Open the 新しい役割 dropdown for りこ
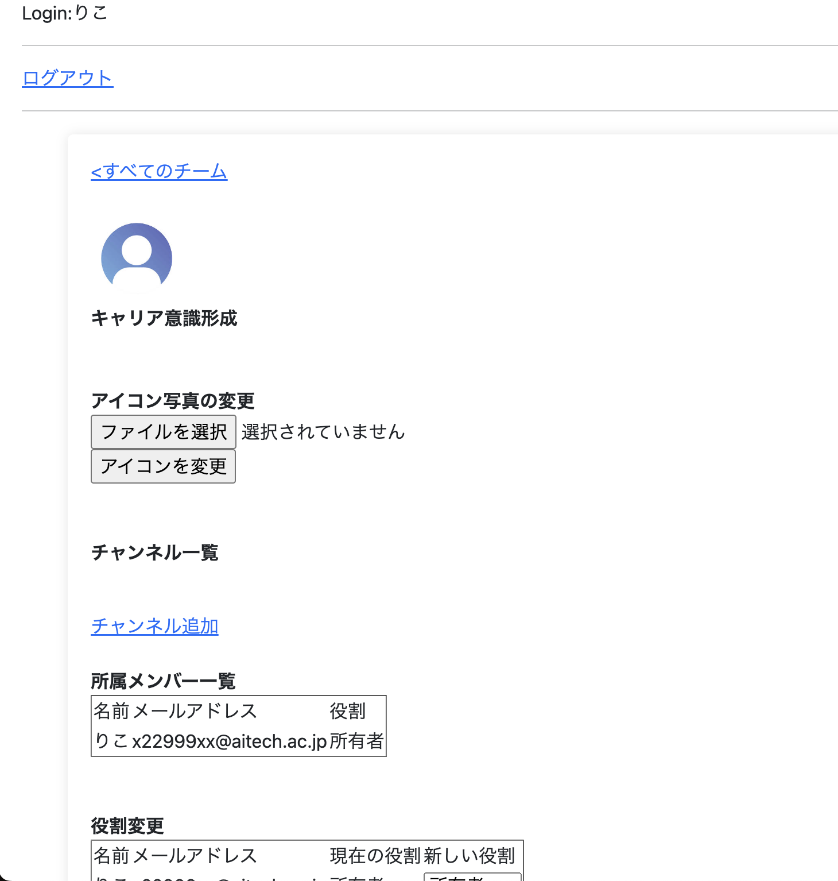 [x=472, y=877]
